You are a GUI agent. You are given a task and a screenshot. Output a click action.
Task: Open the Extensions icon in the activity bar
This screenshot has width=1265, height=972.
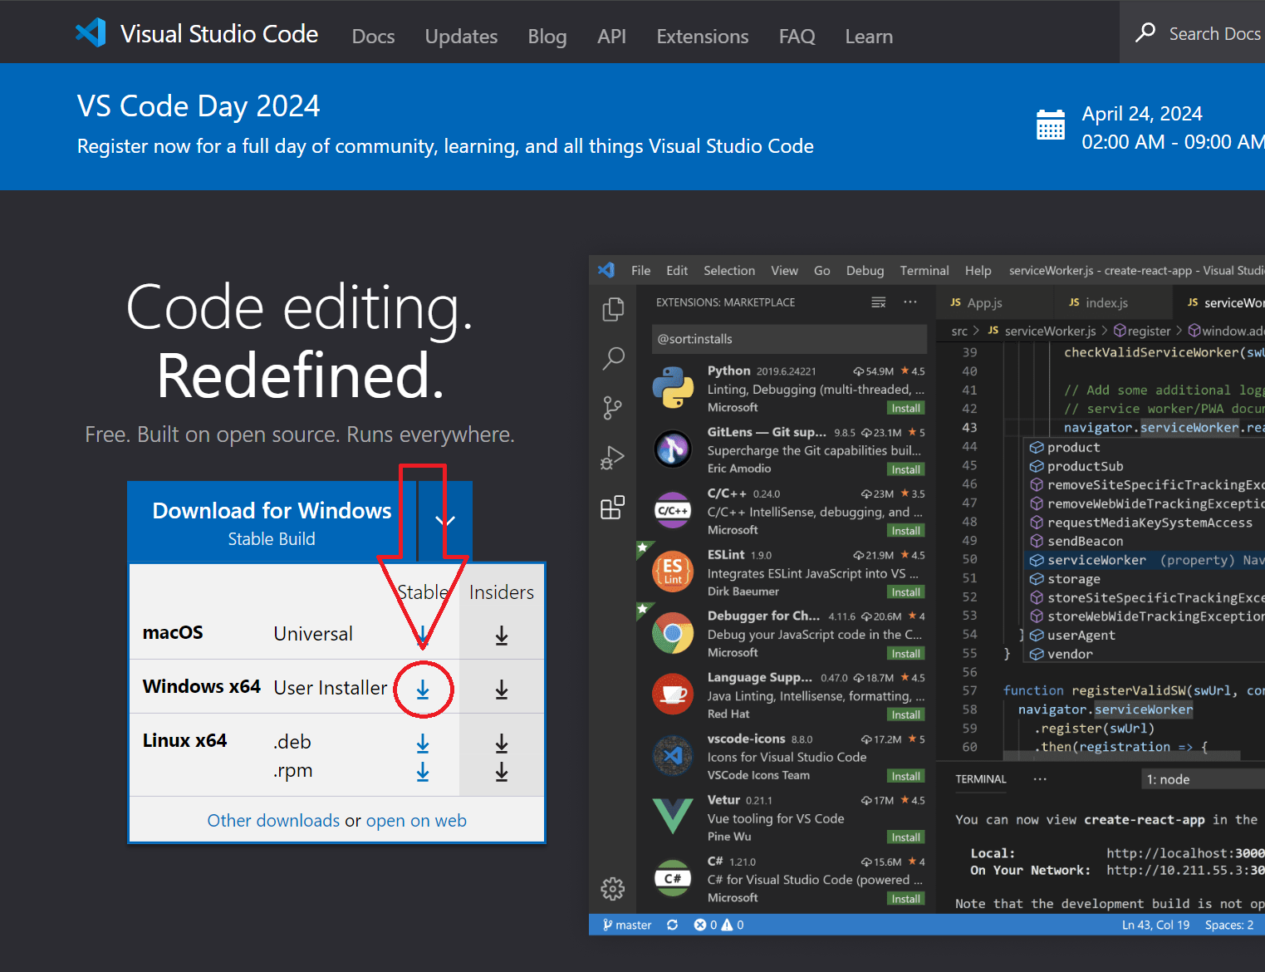613,508
